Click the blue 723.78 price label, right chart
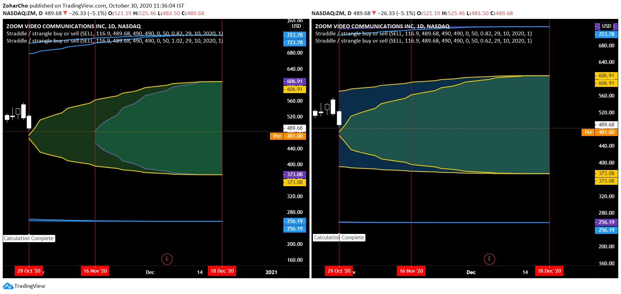 606,34
